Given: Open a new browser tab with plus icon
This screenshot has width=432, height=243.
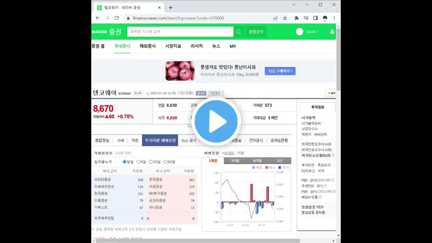Looking at the screenshot, I should (170, 7).
